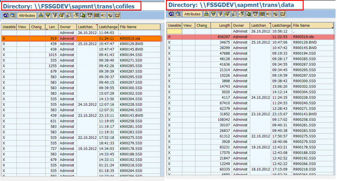337x181 pixels.
Task: Click the colored grid layout icon in data toolbar
Action: [262, 14]
